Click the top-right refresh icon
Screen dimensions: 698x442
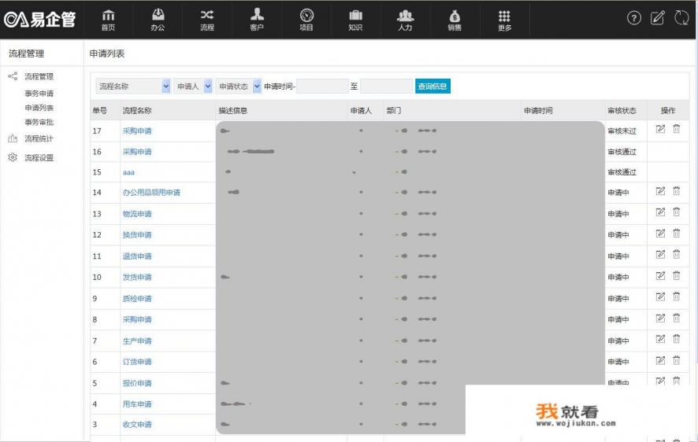coord(681,18)
